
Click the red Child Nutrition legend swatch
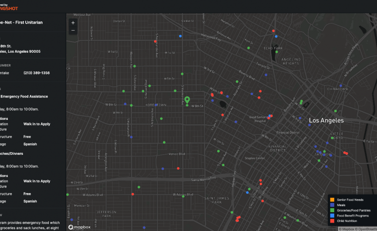click(x=332, y=221)
